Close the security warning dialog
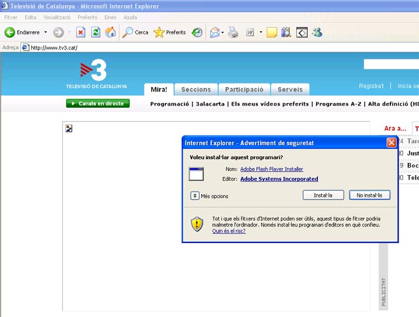Viewport: 419px width, 317px height. [392, 143]
